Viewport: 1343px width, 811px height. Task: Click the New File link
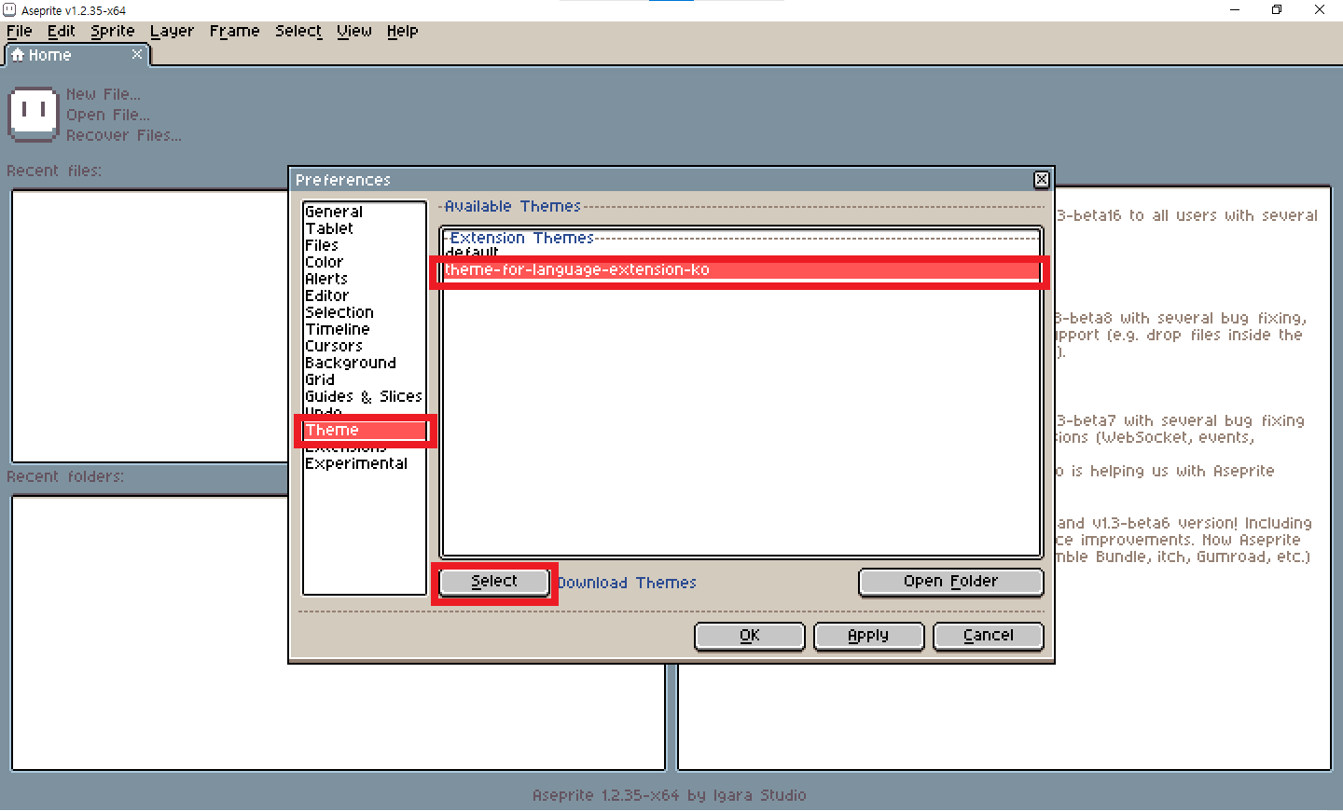[104, 94]
